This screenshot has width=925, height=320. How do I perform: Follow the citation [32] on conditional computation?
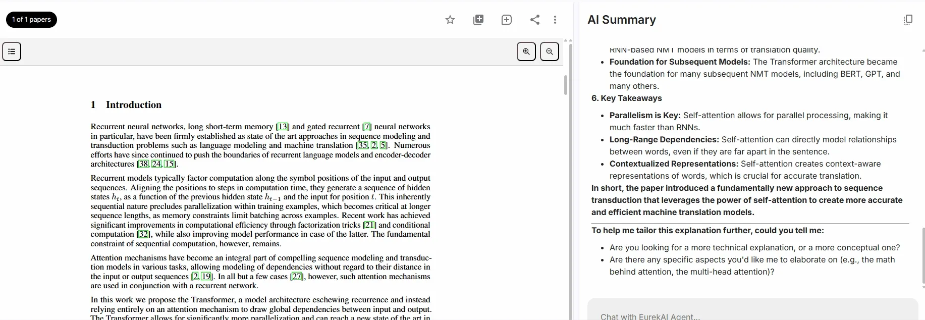click(x=144, y=234)
